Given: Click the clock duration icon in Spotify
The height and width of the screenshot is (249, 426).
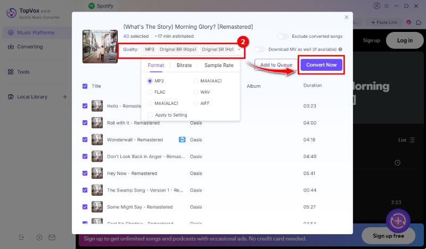Looking at the screenshot, I should (397, 163).
